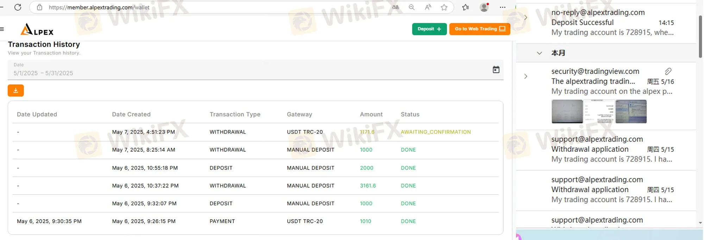Click the date range input field
Screen dimensions: 704x240
coord(246,73)
